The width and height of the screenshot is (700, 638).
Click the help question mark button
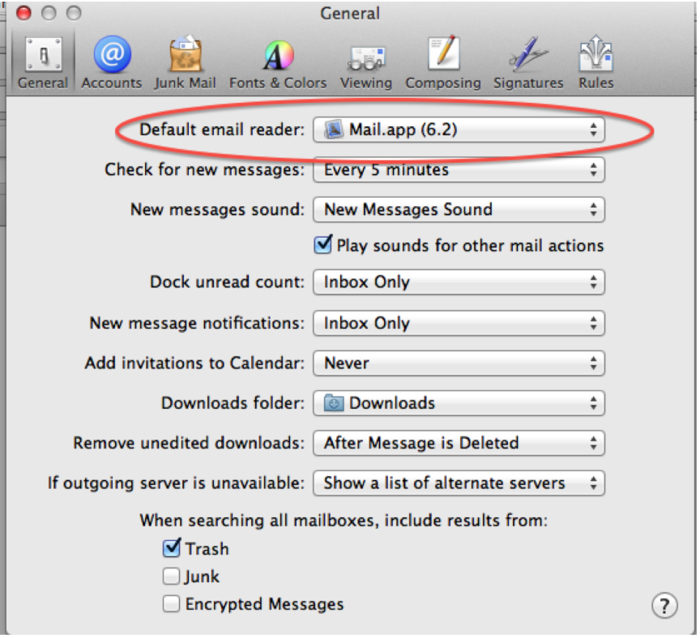point(664,606)
